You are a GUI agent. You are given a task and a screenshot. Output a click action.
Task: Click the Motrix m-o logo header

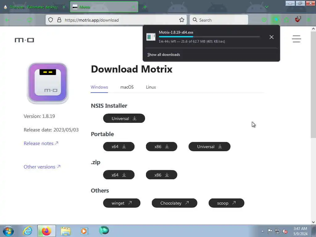click(x=24, y=40)
